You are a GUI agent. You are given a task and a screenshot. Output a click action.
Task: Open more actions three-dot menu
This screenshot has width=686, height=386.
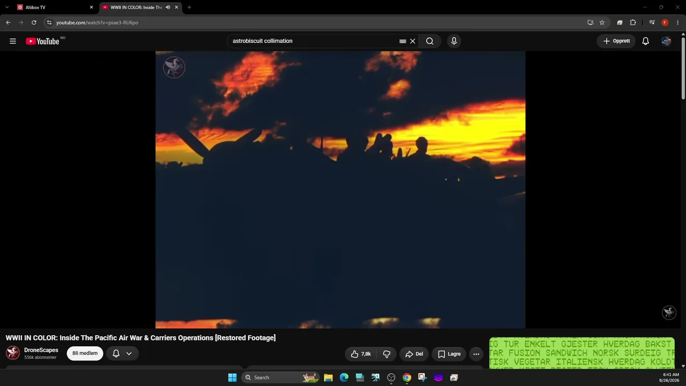click(476, 354)
